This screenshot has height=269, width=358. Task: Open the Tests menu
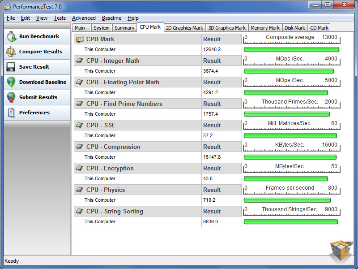60,18
